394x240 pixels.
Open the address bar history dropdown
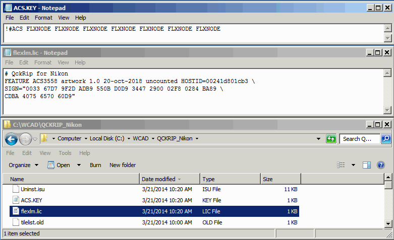(318, 139)
